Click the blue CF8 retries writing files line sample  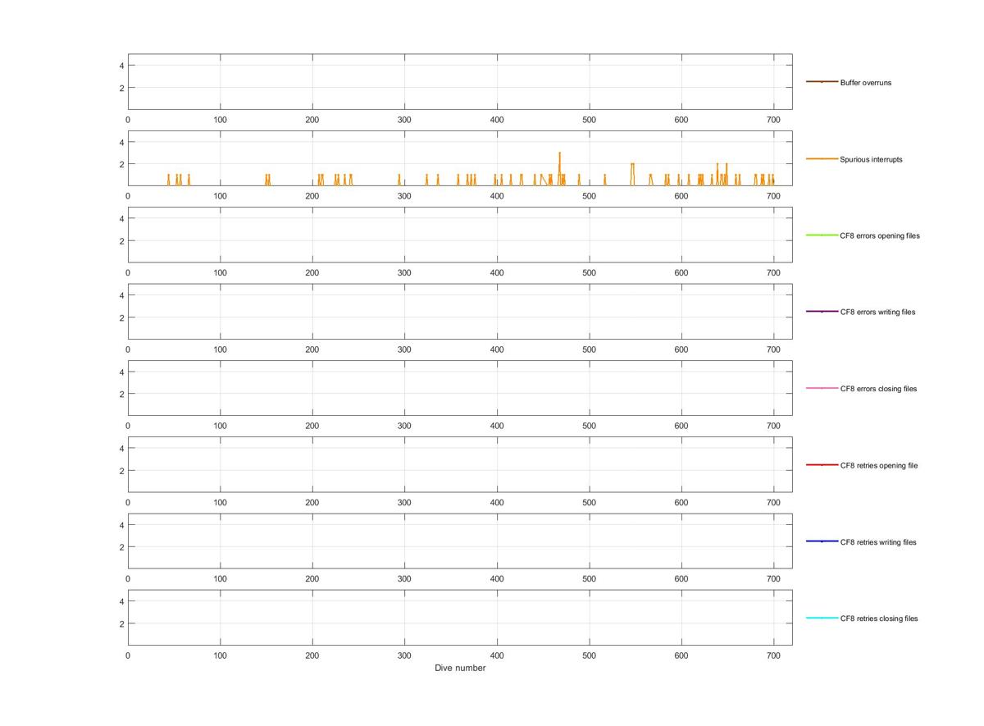coord(822,541)
